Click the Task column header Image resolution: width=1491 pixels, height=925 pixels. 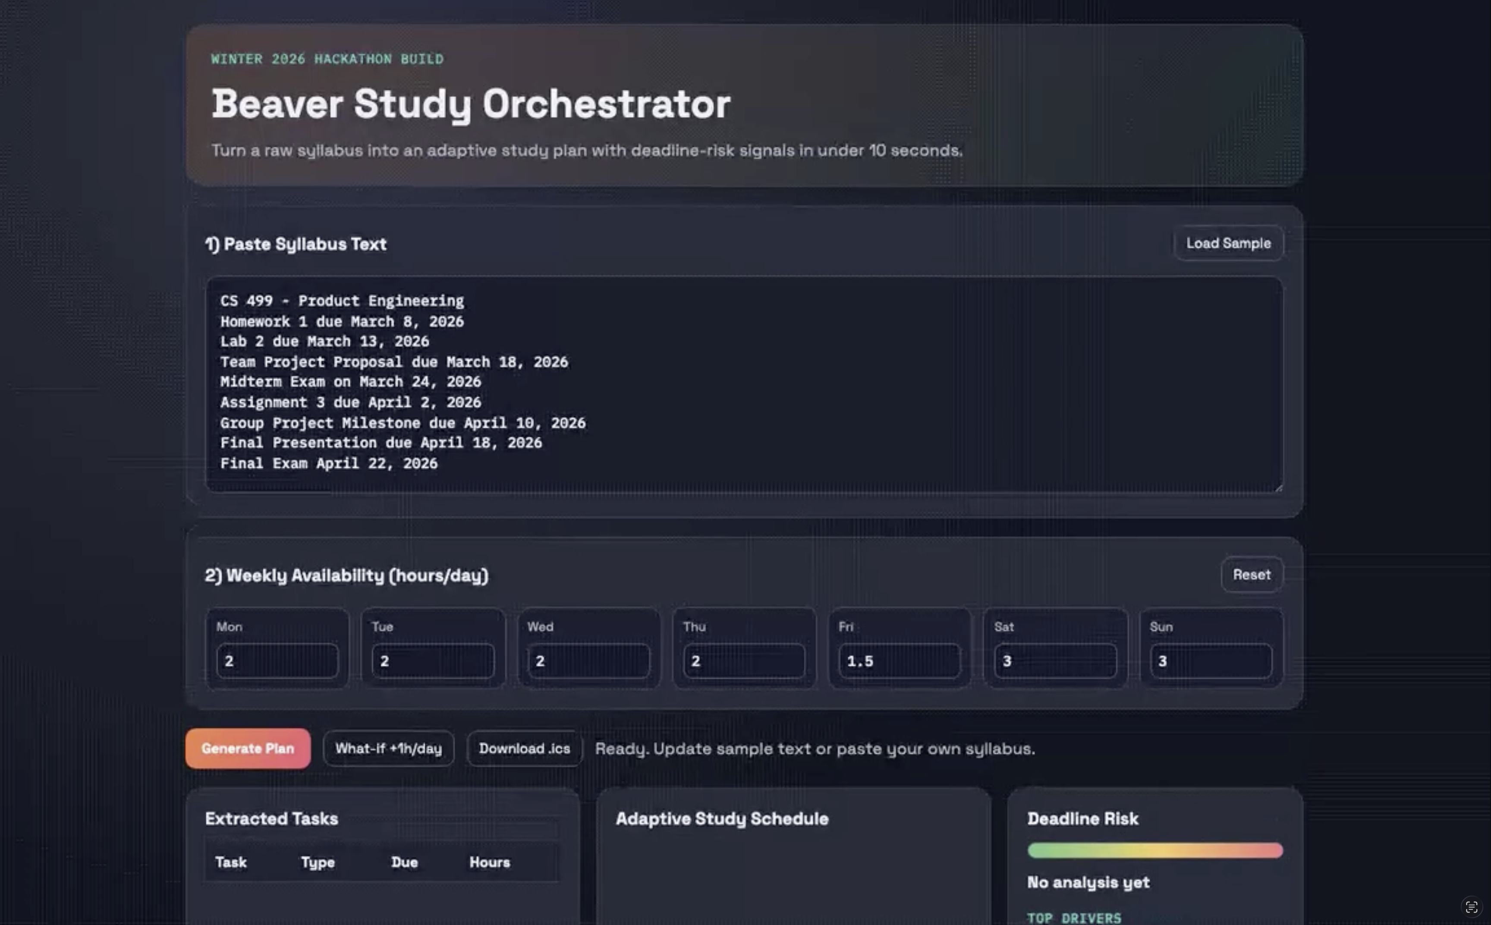230,862
